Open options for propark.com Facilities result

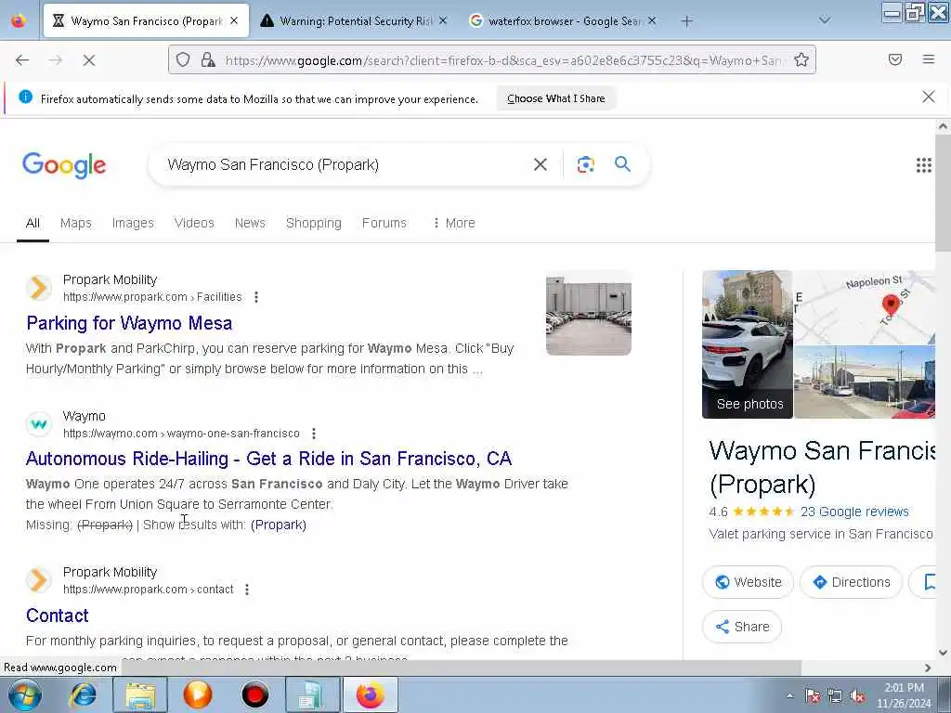256,297
